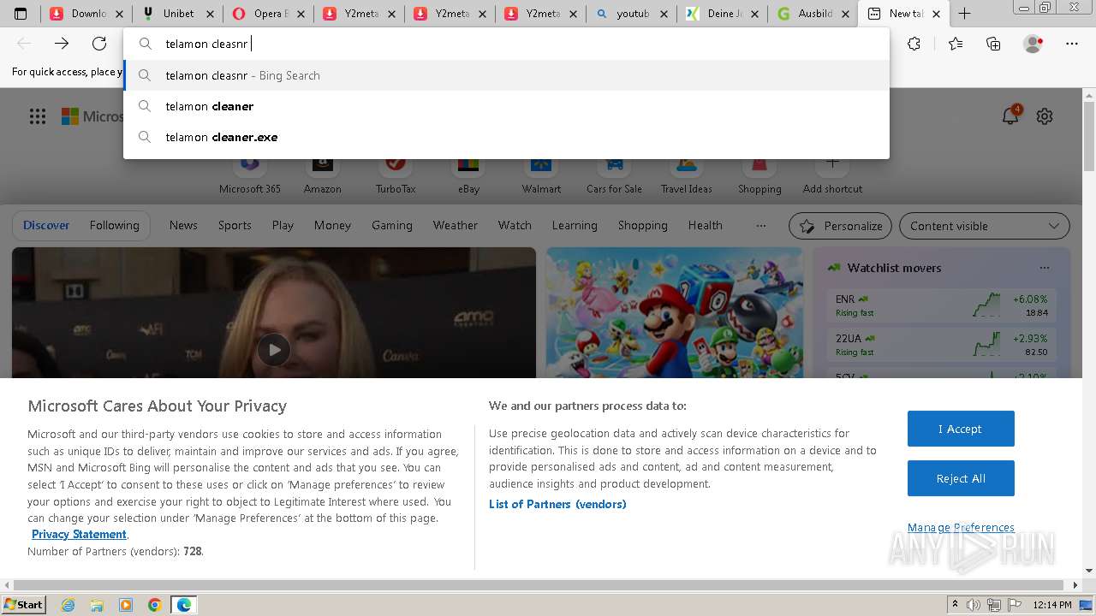Reload the page with refresh icon
This screenshot has height=616, width=1096.
pyautogui.click(x=99, y=44)
